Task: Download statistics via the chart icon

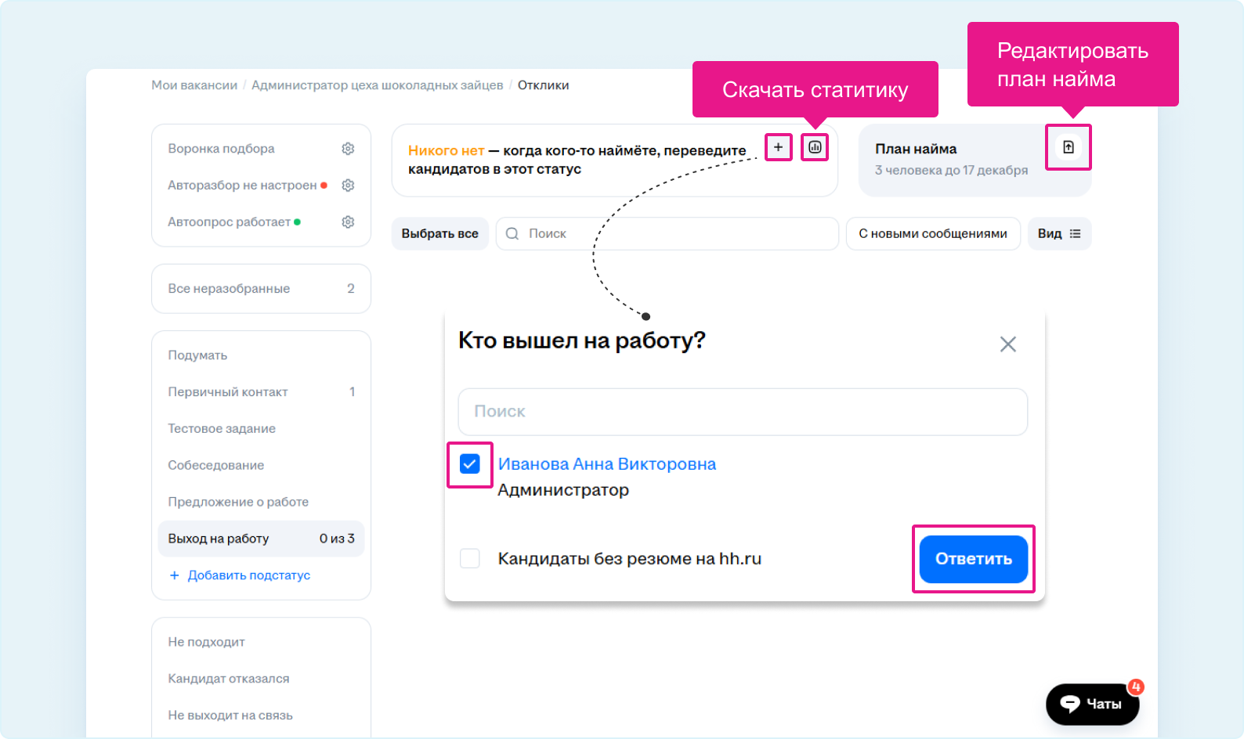Action: [x=815, y=147]
